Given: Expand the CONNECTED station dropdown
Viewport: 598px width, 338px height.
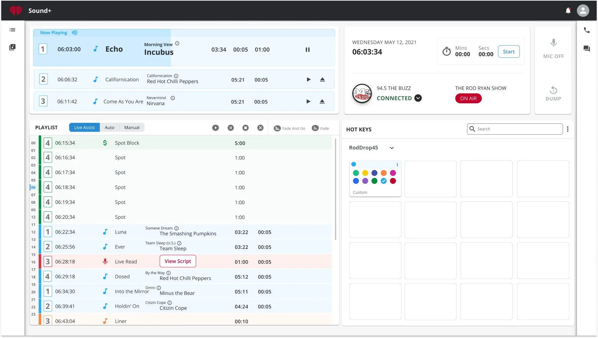Looking at the screenshot, I should coord(418,98).
